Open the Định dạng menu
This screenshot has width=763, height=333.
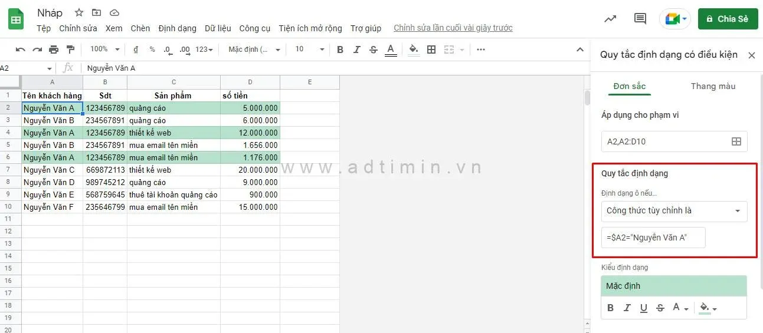coord(177,28)
